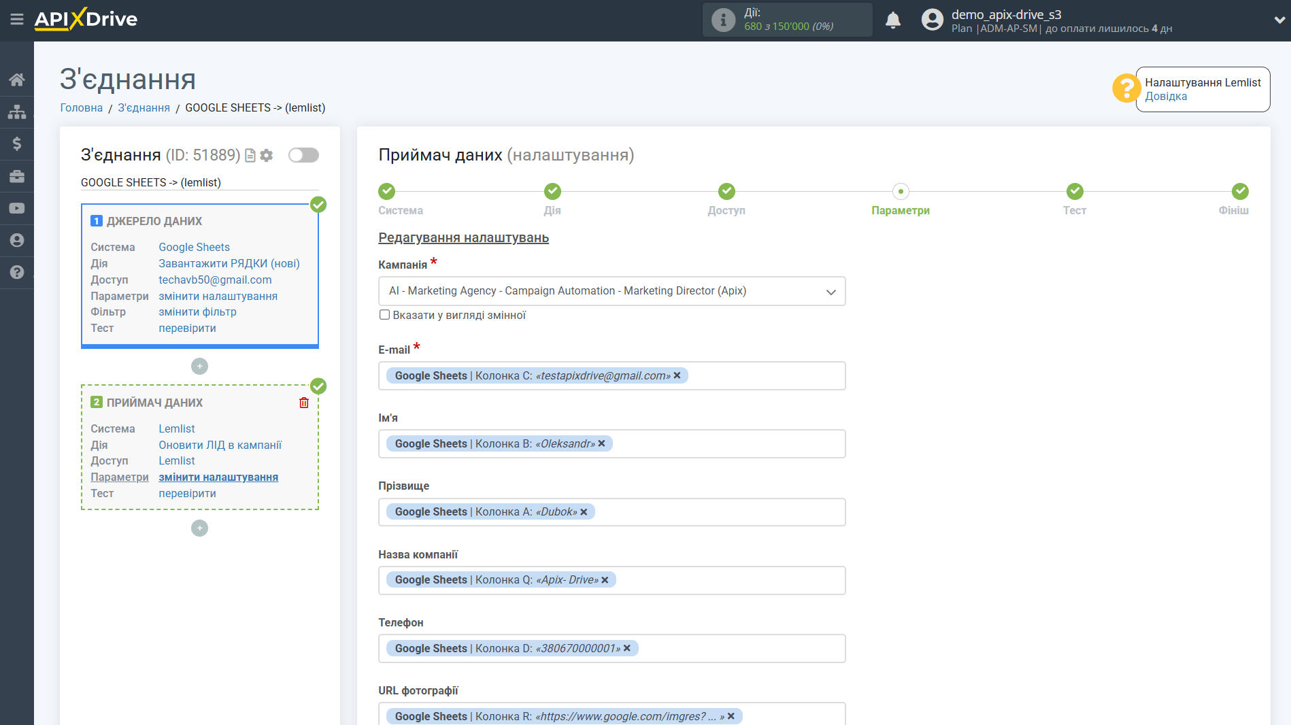This screenshot has width=1291, height=725.
Task: Click receiver 'перевірити' test link
Action: click(x=188, y=493)
